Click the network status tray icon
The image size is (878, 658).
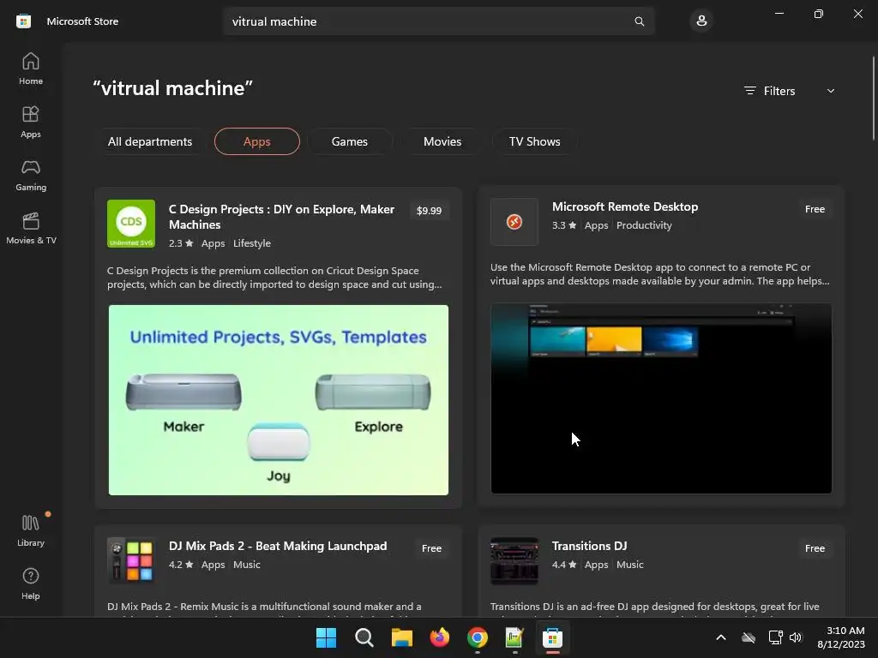[775, 637]
